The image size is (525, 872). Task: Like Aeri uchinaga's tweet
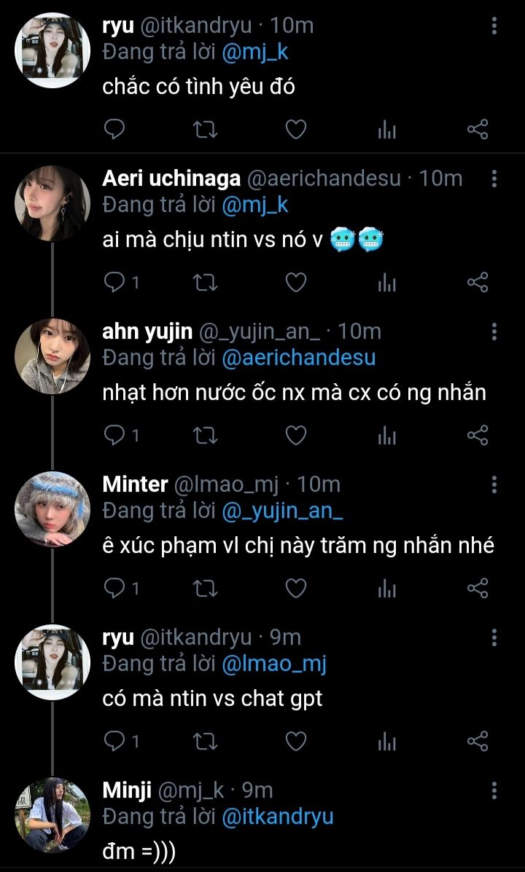[x=295, y=283]
